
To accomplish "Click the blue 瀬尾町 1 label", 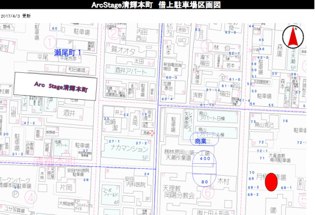I will 68,53.
